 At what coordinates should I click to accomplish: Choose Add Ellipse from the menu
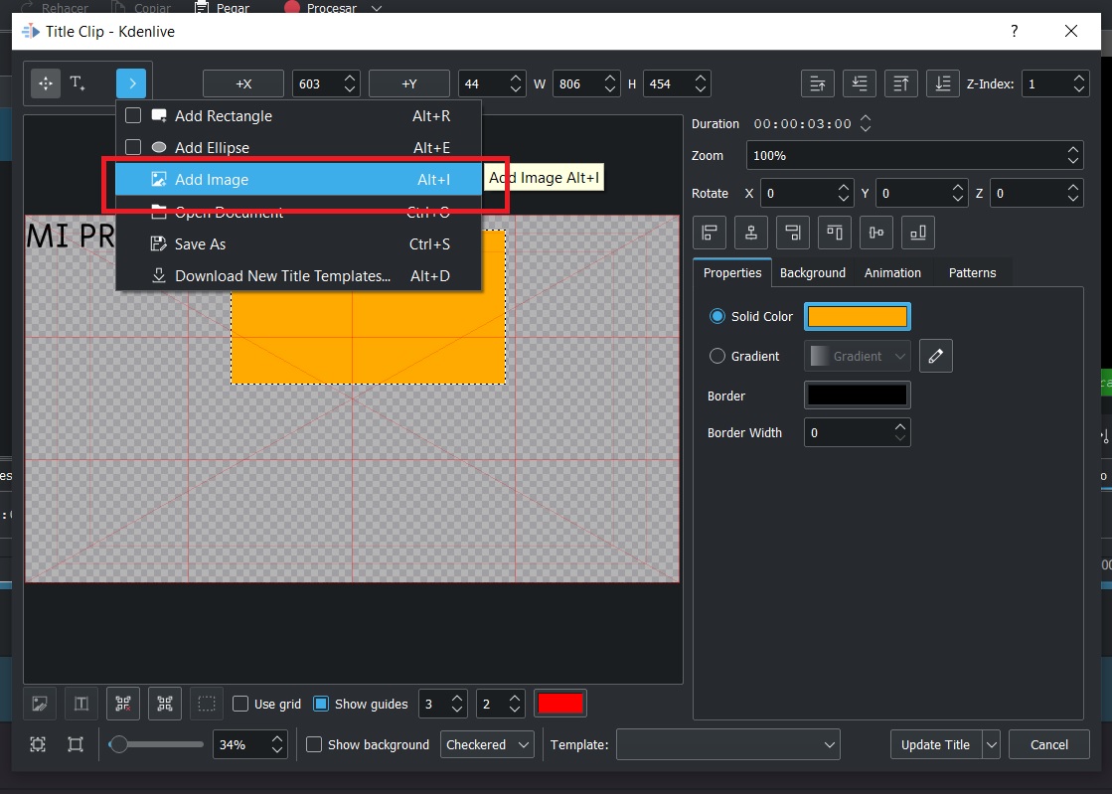pos(298,147)
